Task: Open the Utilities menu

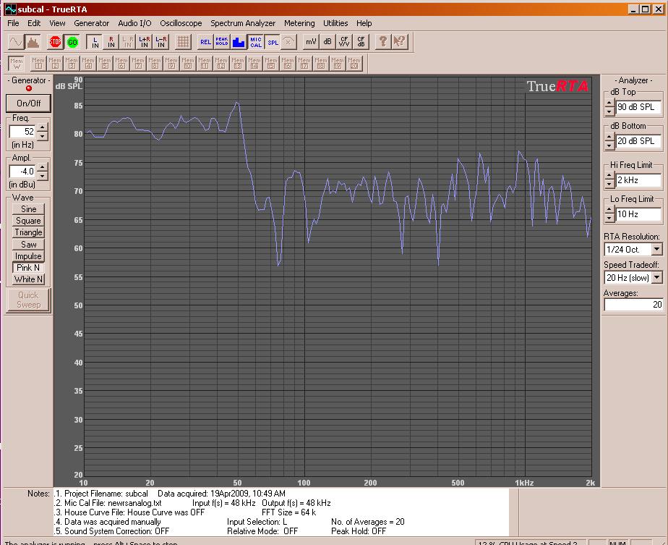Action: pos(335,23)
